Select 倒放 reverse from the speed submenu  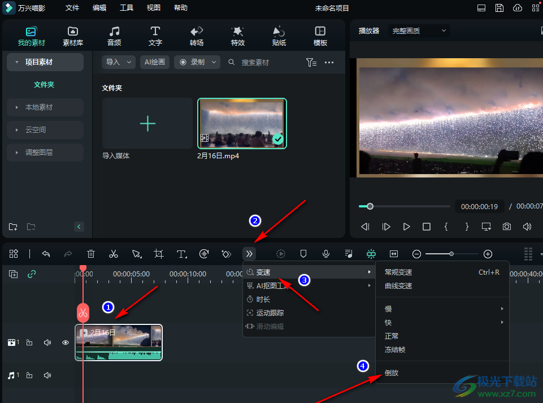coord(392,373)
